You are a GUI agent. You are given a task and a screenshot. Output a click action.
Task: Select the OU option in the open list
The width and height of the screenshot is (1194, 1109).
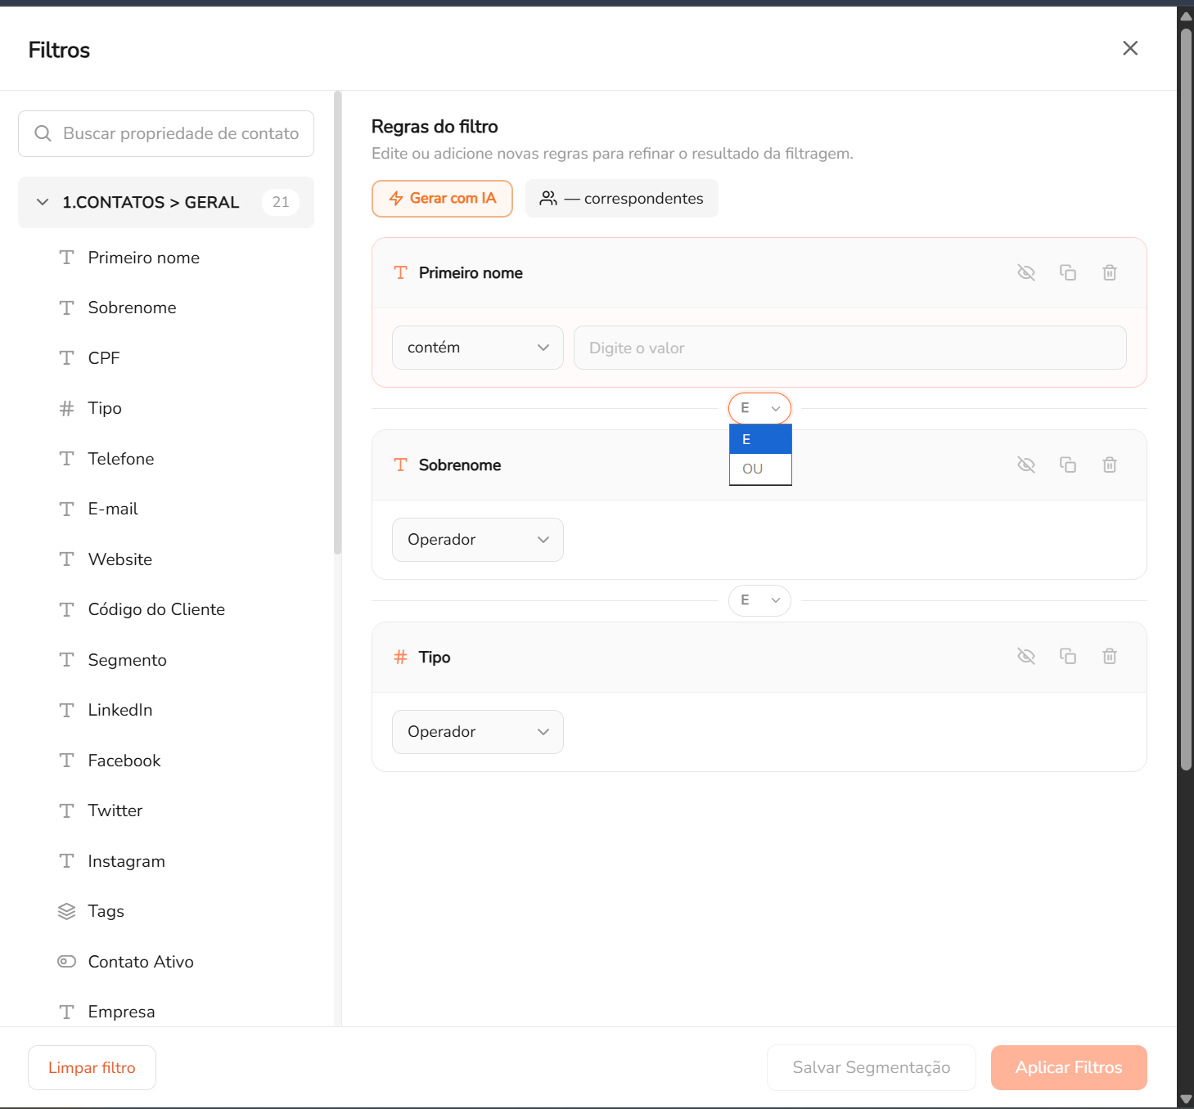point(760,469)
